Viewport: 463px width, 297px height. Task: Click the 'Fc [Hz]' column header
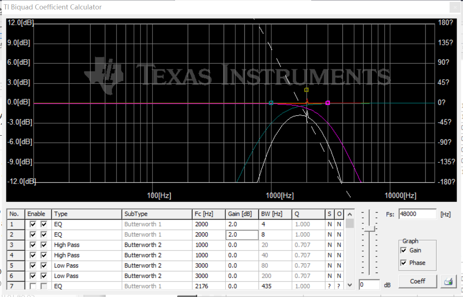coord(209,214)
